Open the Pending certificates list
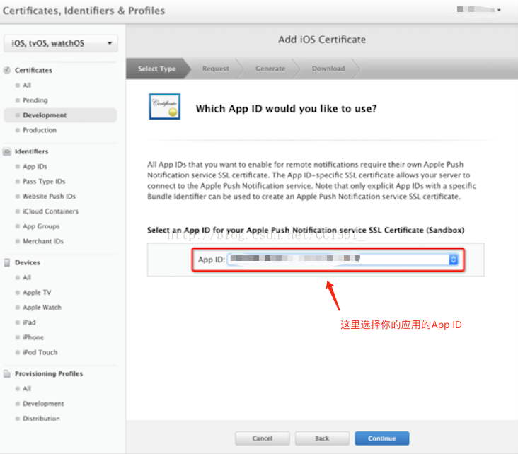 [x=35, y=100]
